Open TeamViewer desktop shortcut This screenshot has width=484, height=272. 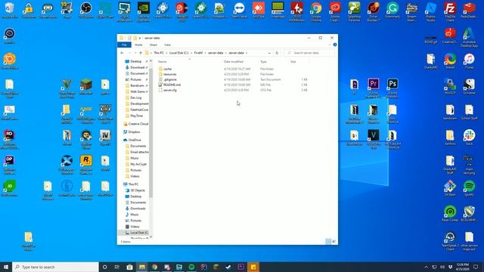239,10
